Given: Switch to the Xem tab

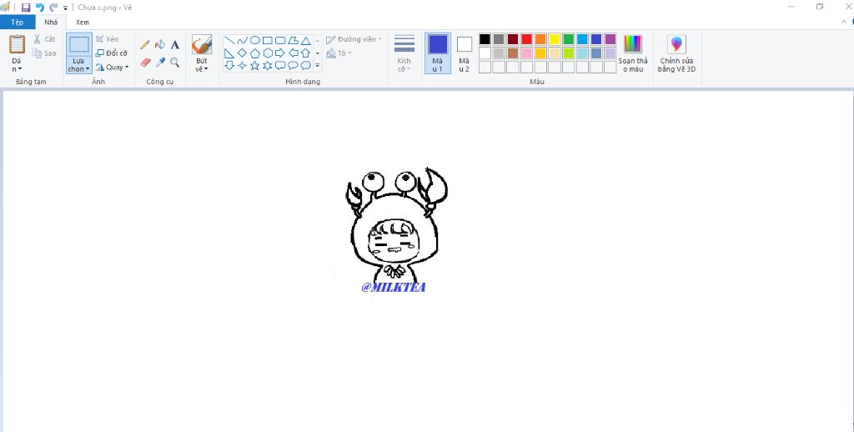Looking at the screenshot, I should pos(83,23).
